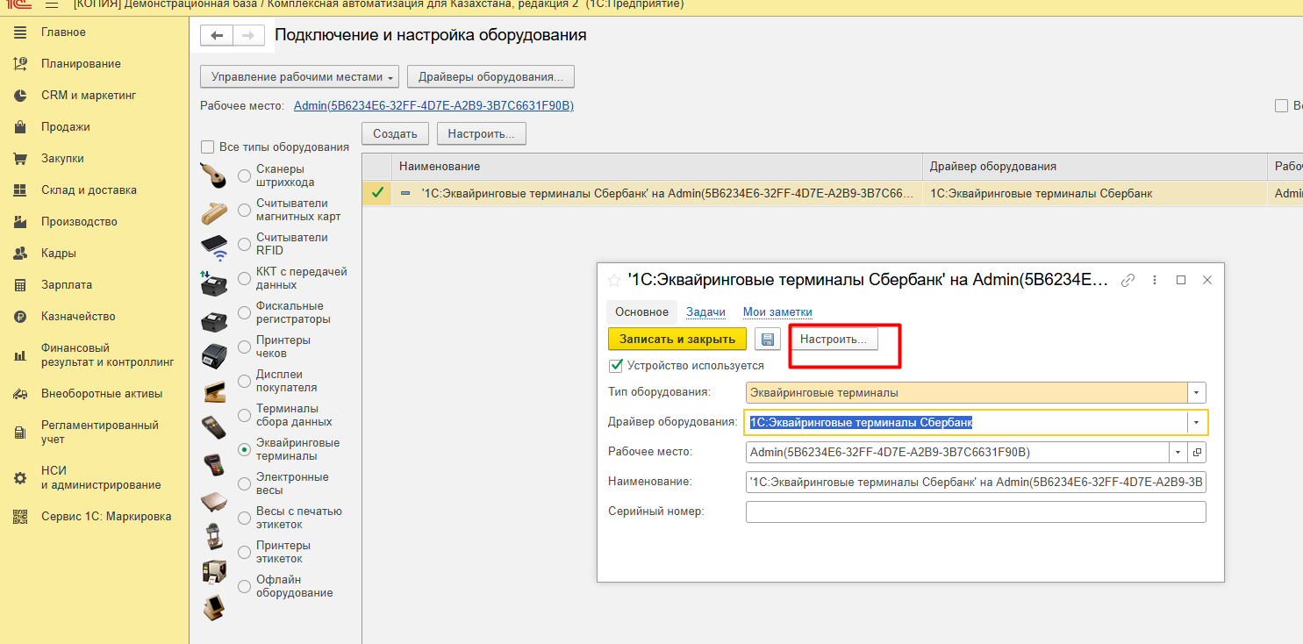Select the Сканеры штрихкода radio button

coord(244,175)
